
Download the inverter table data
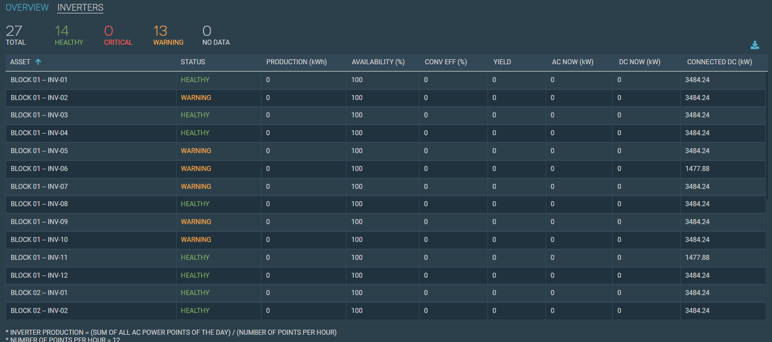[x=755, y=45]
